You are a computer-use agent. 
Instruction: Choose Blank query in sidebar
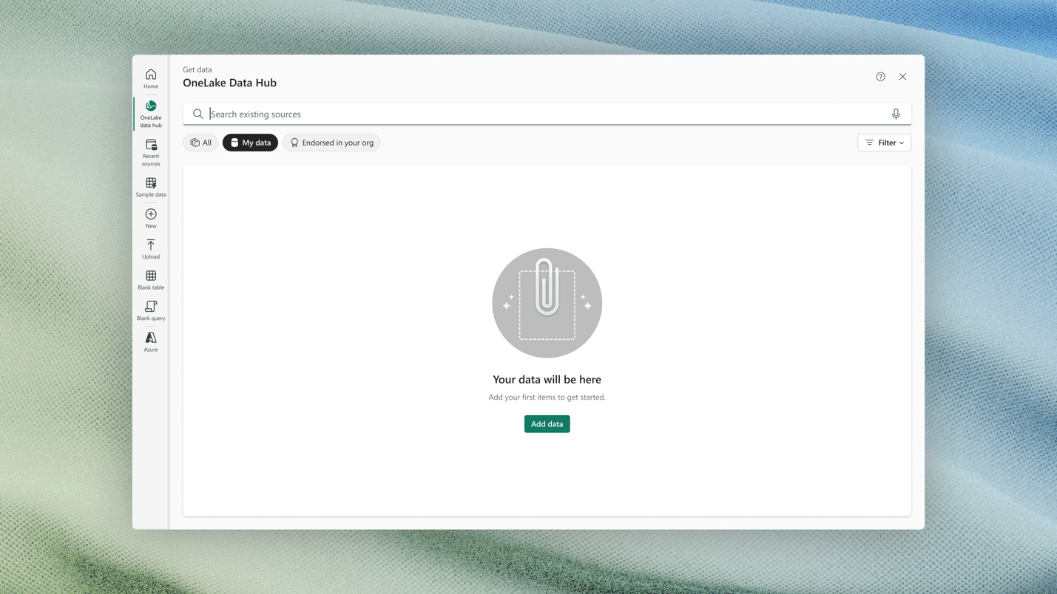[151, 311]
